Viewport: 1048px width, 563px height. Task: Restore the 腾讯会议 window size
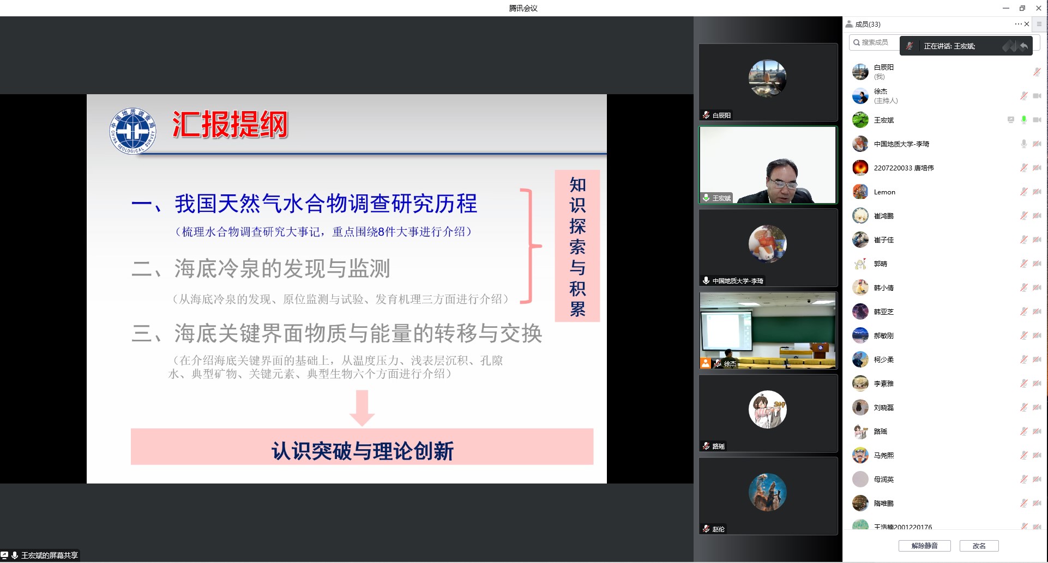click(x=1022, y=8)
